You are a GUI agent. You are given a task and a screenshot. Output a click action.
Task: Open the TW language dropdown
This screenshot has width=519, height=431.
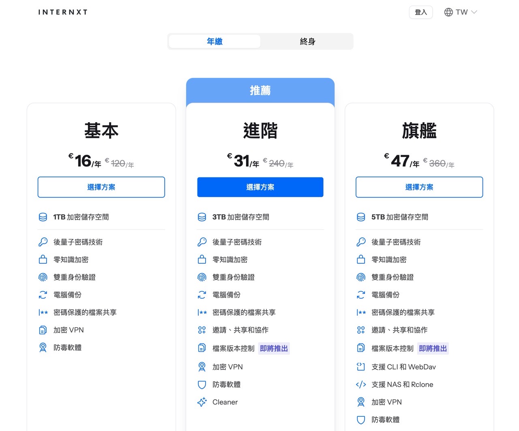tap(461, 12)
